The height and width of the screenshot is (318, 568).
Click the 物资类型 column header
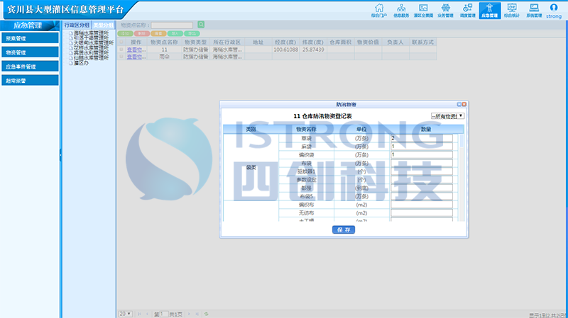pos(196,42)
